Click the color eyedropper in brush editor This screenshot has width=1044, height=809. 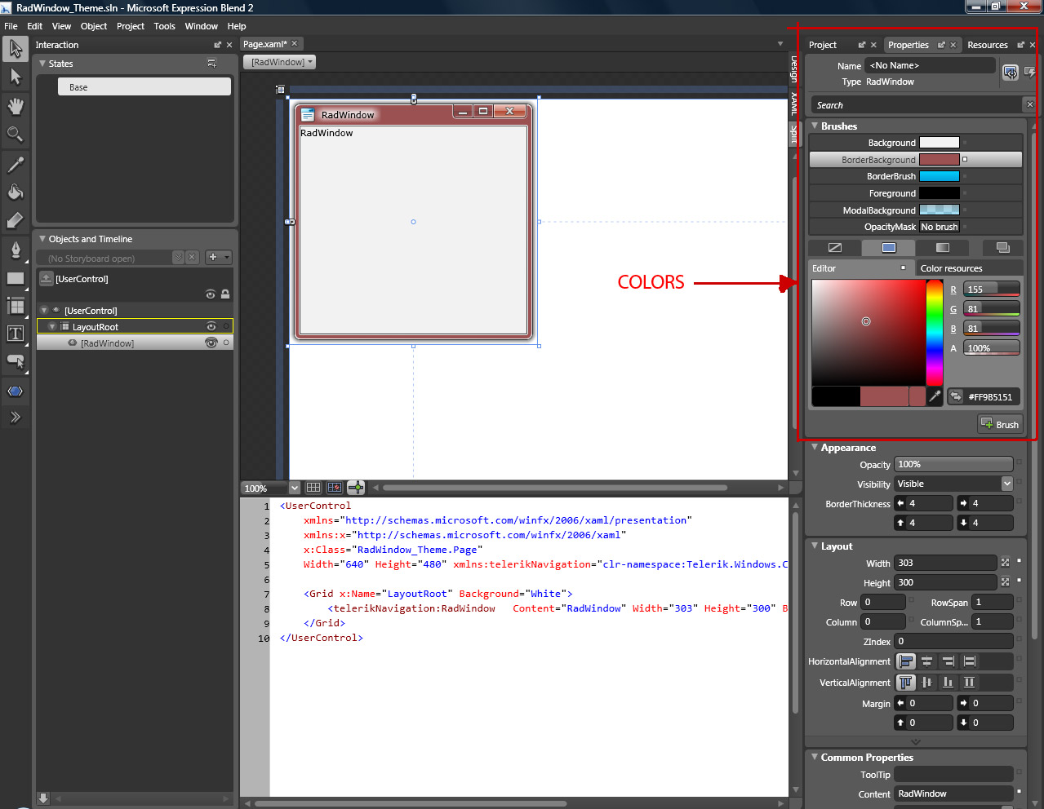click(935, 396)
